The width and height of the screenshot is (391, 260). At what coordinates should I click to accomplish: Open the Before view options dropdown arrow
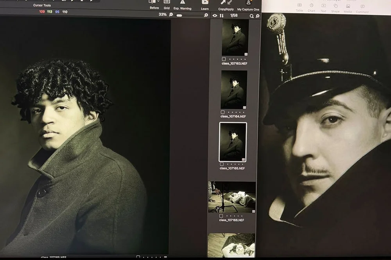tap(158, 2)
